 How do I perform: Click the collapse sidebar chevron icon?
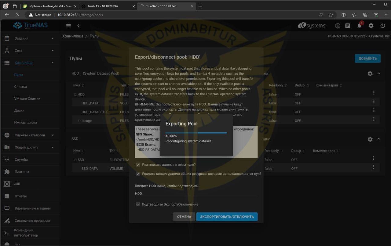click(x=78, y=26)
